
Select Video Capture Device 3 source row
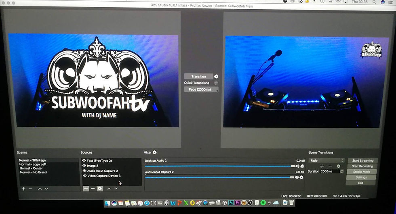[x=112, y=176]
